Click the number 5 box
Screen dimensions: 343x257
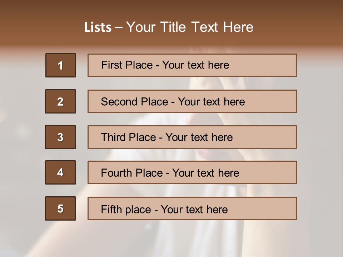[60, 208]
